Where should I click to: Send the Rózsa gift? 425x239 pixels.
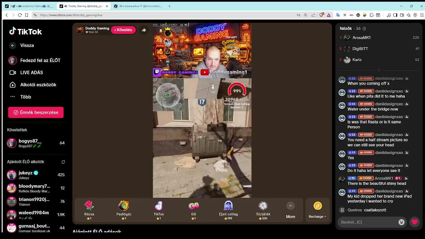[x=89, y=210]
